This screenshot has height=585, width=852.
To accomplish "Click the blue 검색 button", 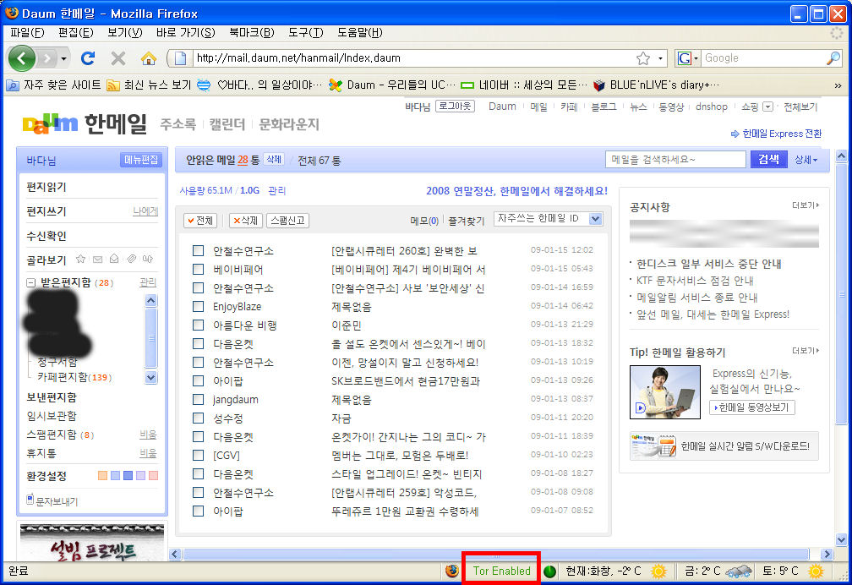I will coord(768,159).
